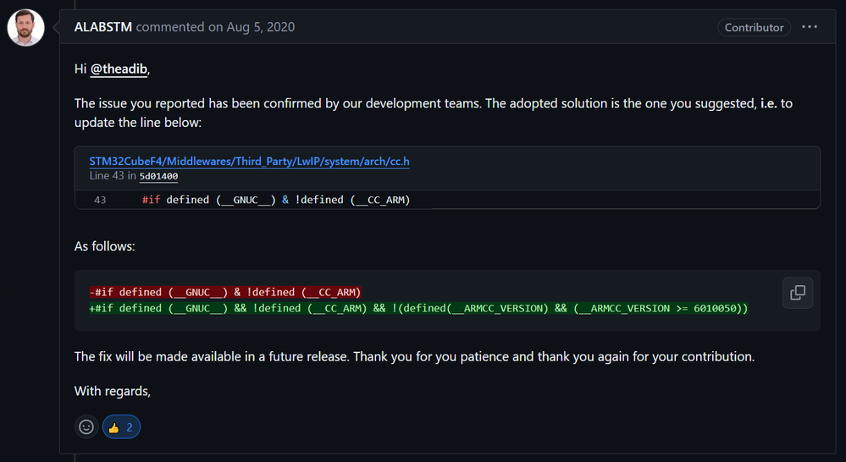Click the 'As follows:' text
Image resolution: width=846 pixels, height=462 pixels.
(105, 246)
